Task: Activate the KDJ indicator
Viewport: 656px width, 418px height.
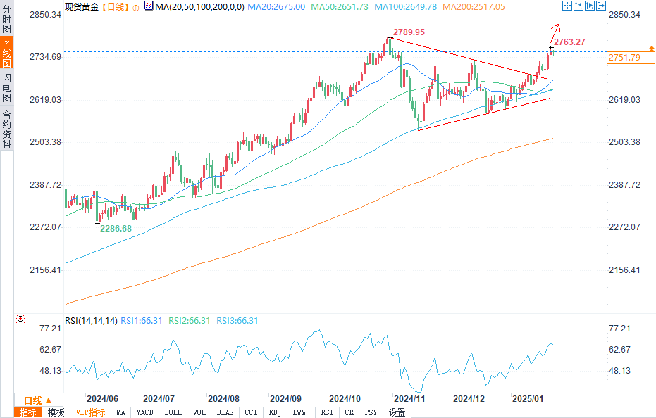Action: (276, 412)
